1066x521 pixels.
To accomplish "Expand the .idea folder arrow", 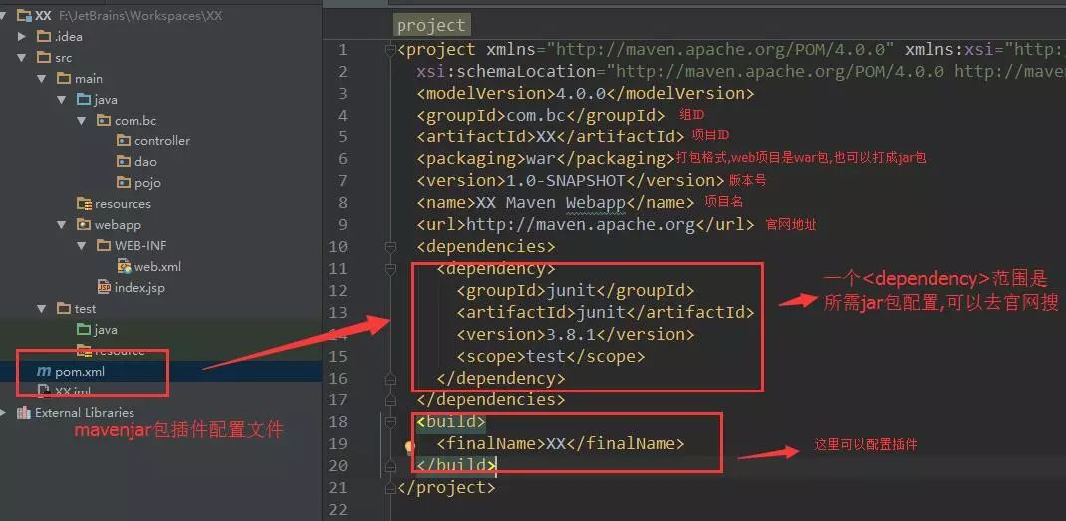I will (x=23, y=36).
